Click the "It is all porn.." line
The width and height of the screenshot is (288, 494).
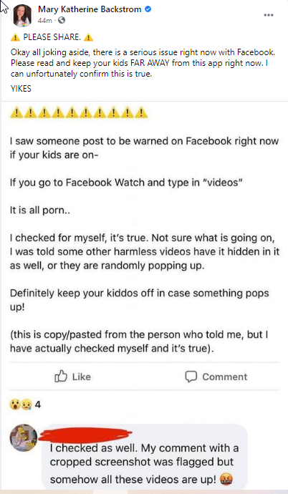tap(40, 210)
